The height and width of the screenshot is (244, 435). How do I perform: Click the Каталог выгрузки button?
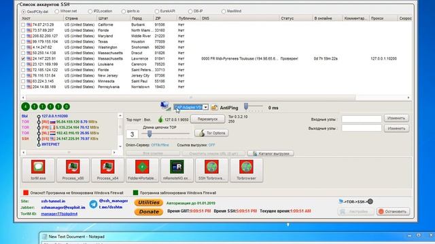271,154
